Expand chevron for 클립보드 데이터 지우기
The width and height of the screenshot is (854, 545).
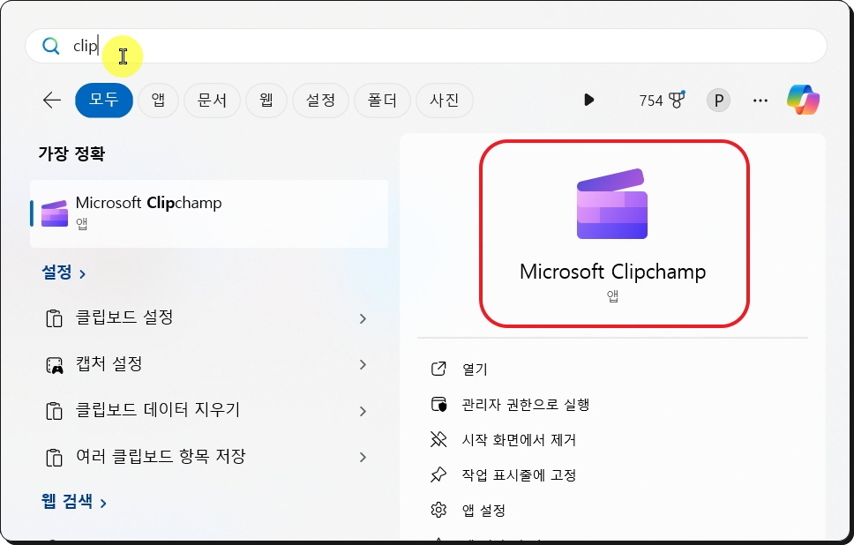(363, 411)
